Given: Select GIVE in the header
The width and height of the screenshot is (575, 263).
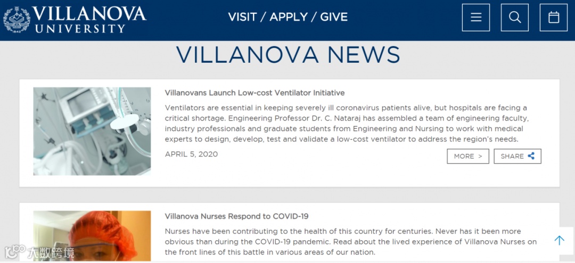Looking at the screenshot, I should coord(334,17).
